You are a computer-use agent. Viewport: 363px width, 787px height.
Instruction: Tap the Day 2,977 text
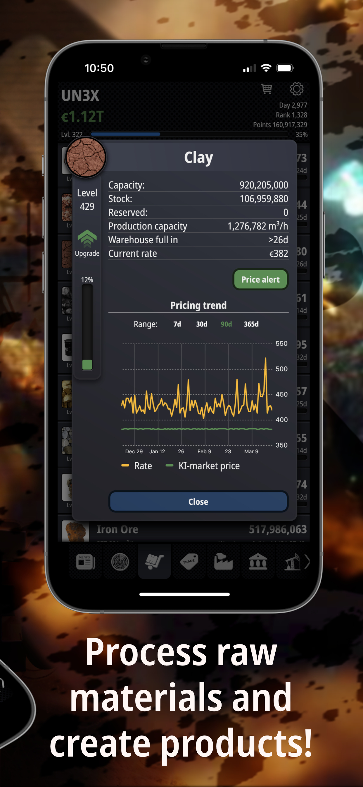[293, 105]
